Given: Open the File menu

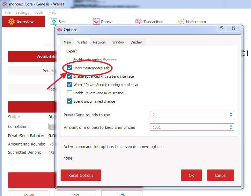Looking at the screenshot, I should tap(8, 12).
